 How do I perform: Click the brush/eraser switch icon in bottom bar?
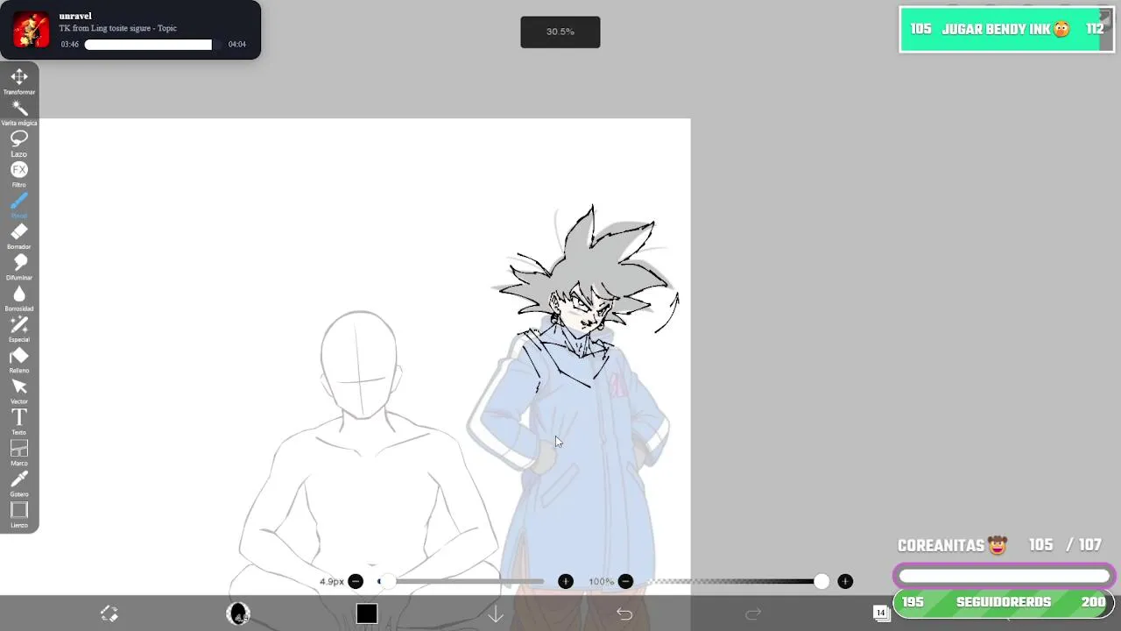[109, 613]
